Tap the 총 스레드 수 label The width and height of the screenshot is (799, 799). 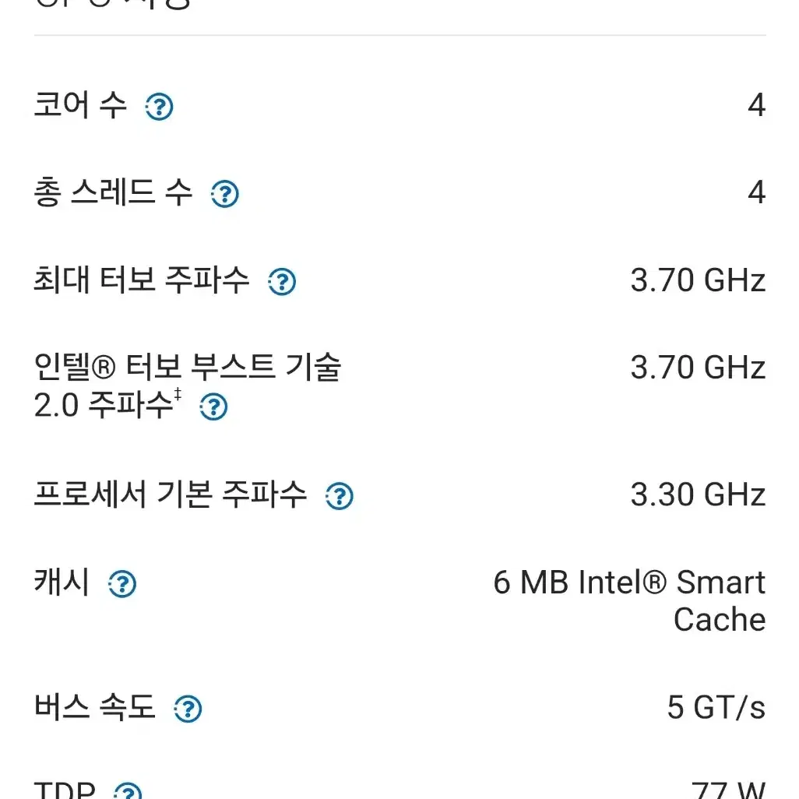pos(113,192)
